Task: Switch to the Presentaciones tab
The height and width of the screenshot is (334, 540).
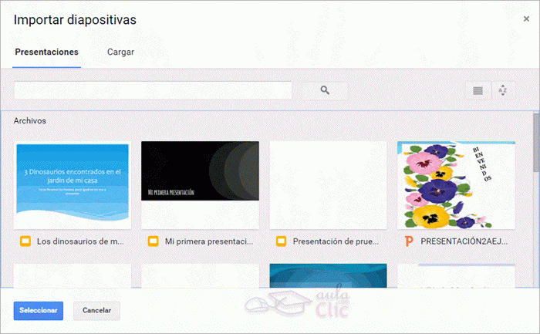Action: (x=46, y=52)
